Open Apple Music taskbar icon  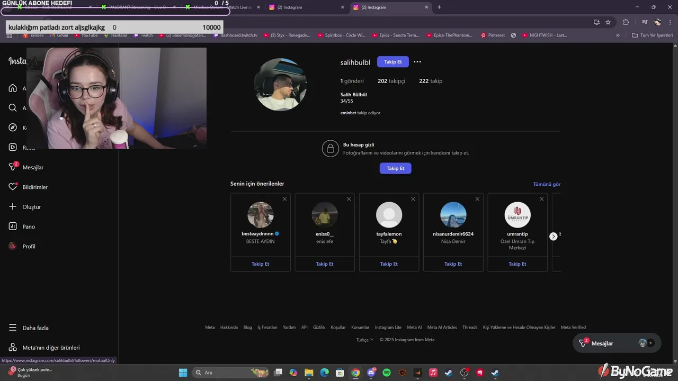(433, 373)
